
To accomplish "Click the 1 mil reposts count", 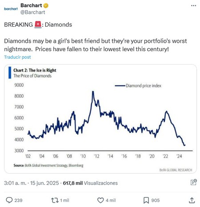I will [64, 200].
